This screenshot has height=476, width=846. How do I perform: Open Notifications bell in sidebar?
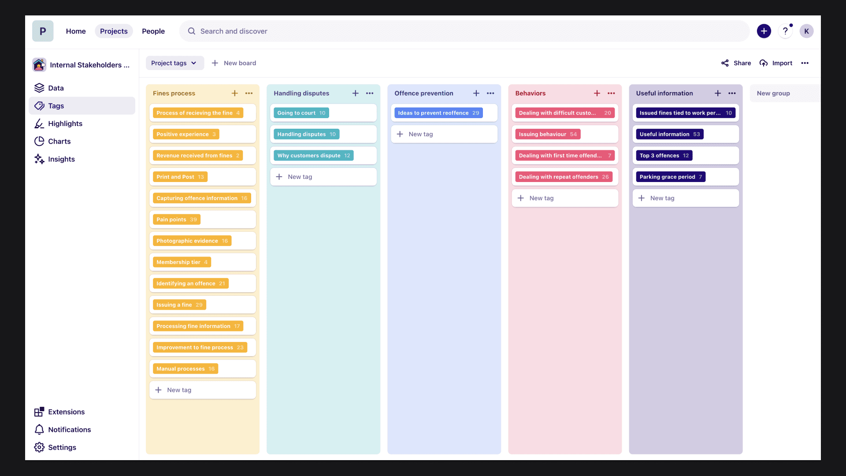(x=39, y=430)
